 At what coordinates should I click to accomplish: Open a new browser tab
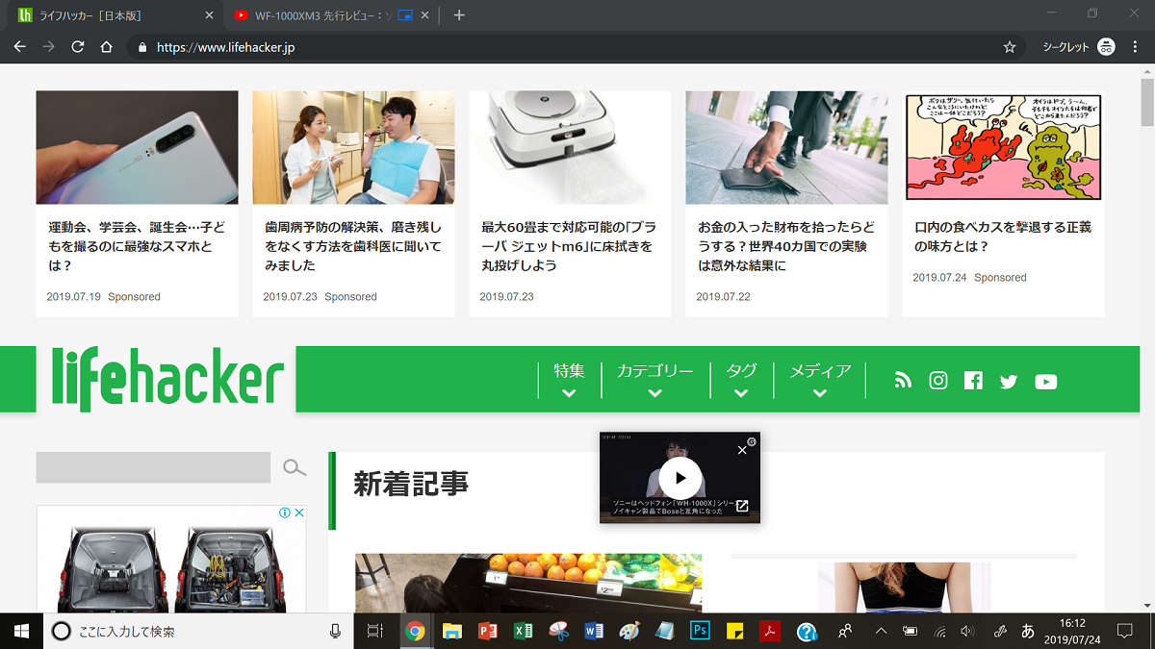459,15
